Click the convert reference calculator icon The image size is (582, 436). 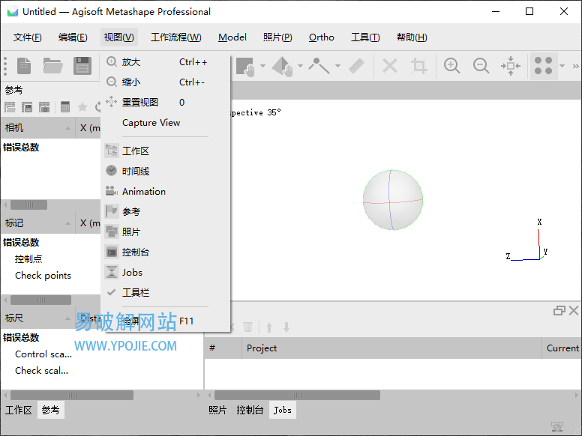65,107
